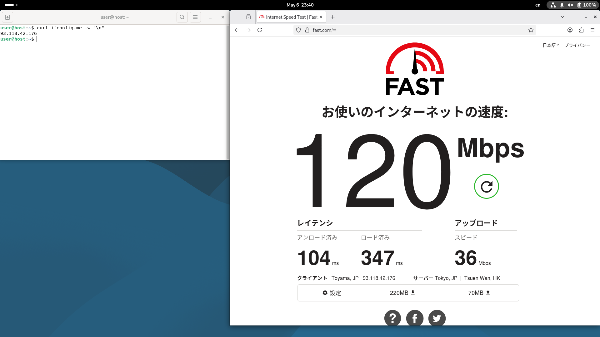Screen dimensions: 600x337
Task: Click the Tsuen Wan, HK server text
Action: [x=482, y=278]
